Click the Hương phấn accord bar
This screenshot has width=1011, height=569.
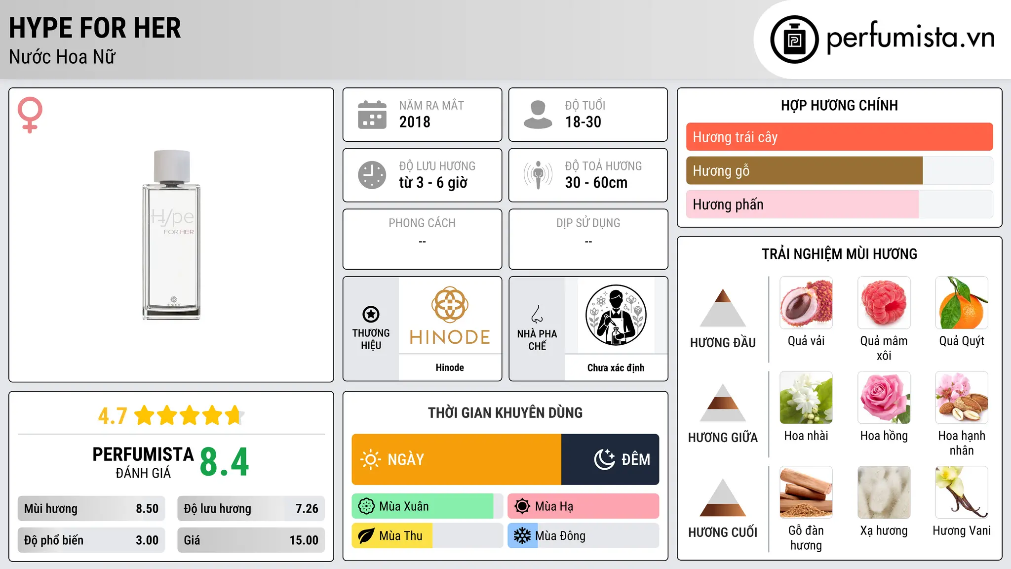coord(840,204)
